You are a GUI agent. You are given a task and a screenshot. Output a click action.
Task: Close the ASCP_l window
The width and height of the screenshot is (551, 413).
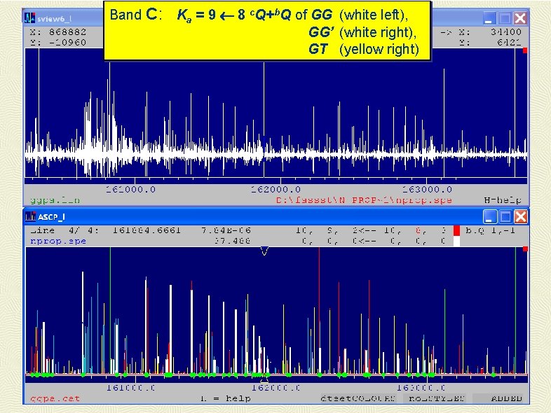(x=521, y=217)
